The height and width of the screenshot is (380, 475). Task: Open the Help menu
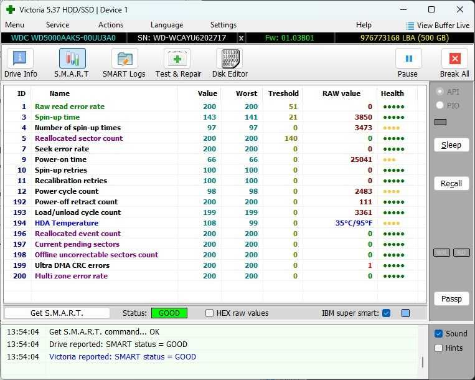coord(364,25)
